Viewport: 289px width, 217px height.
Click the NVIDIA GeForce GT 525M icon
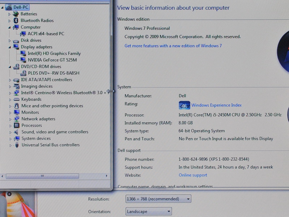[23, 60]
